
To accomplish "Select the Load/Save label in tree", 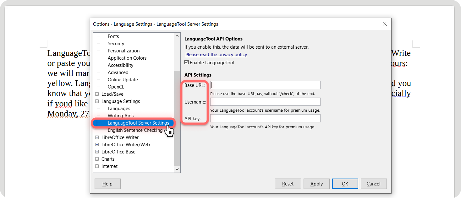I will [x=113, y=94].
